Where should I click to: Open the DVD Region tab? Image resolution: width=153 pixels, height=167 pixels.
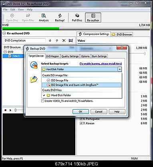pos(52,56)
